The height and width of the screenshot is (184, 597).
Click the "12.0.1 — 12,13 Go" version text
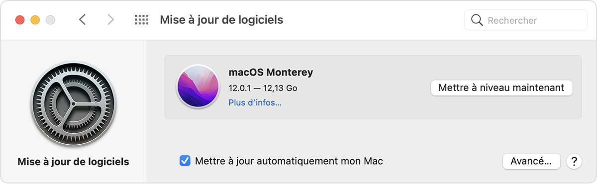[x=263, y=88]
